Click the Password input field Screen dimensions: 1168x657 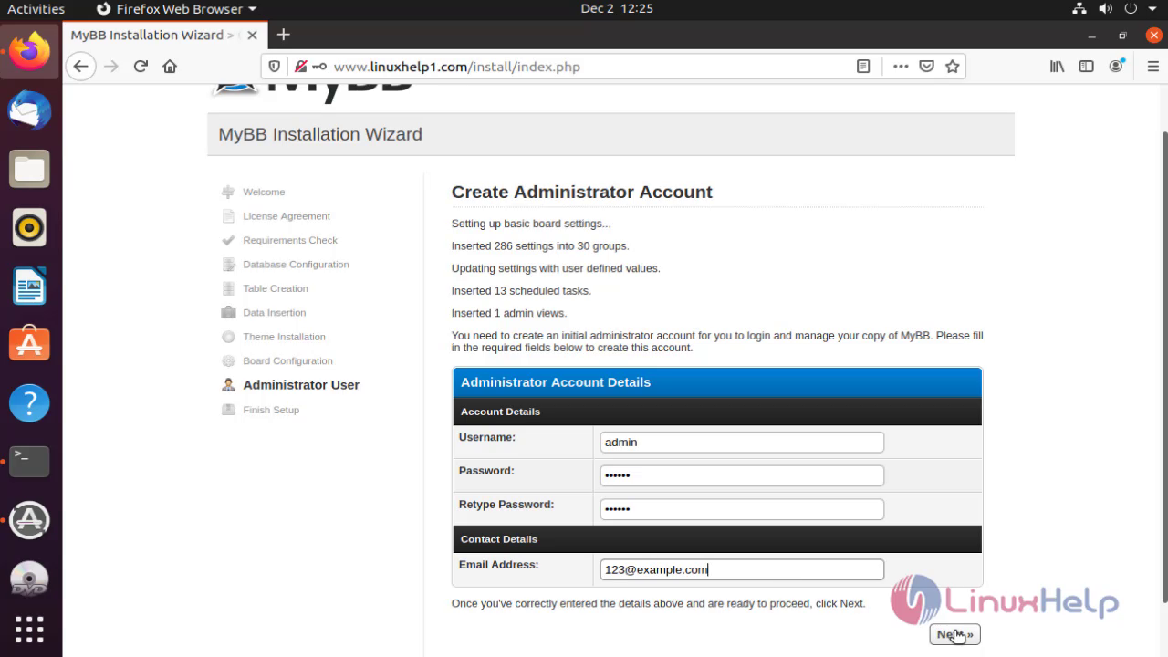(742, 475)
